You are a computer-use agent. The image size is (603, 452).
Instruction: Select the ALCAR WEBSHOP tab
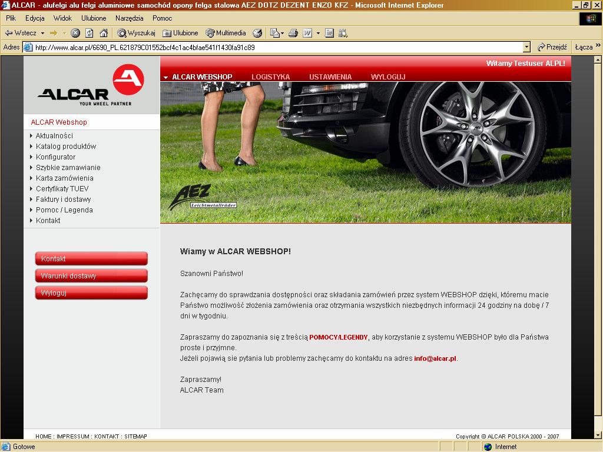(202, 77)
